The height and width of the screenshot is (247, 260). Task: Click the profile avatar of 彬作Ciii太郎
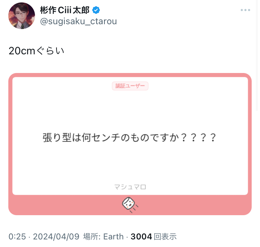tap(22, 16)
